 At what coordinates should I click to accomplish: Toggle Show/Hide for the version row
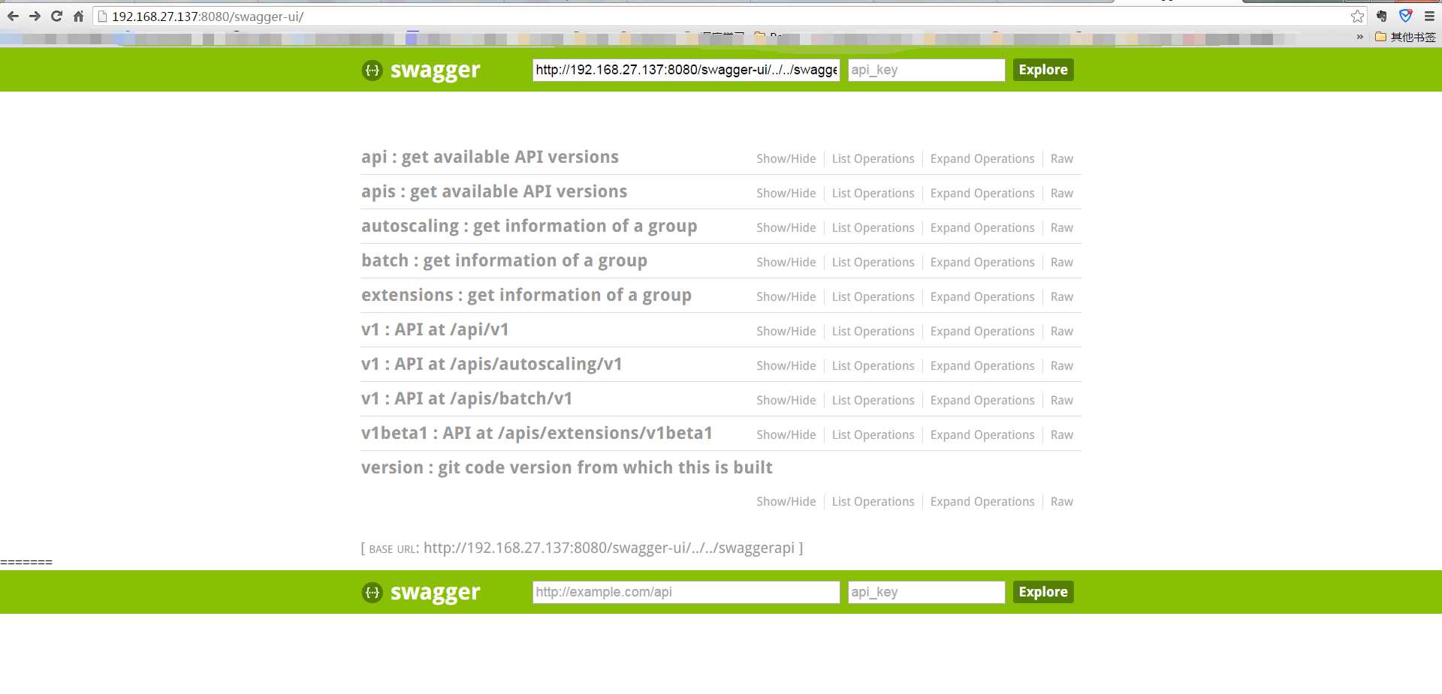coord(786,501)
